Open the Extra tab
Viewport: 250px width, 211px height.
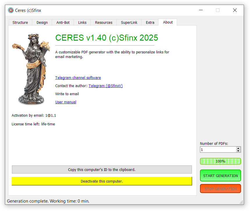click(x=150, y=23)
